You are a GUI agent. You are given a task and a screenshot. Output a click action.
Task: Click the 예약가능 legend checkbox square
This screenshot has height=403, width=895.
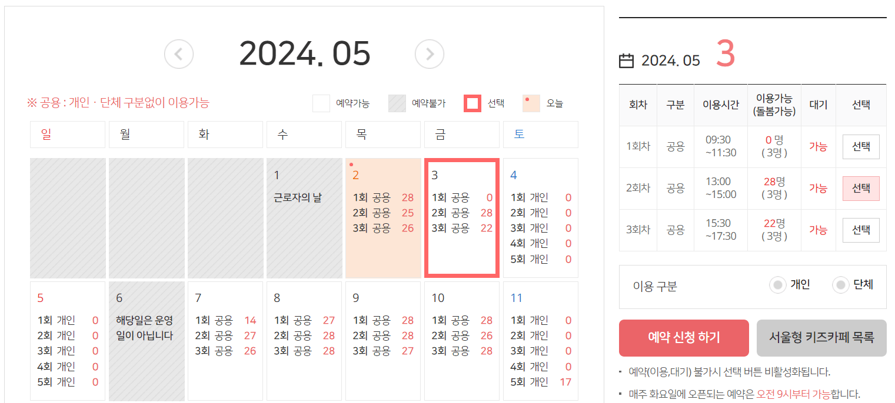(x=321, y=103)
